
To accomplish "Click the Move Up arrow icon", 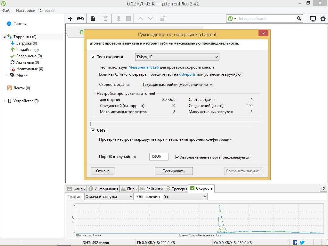I will 140,18.
